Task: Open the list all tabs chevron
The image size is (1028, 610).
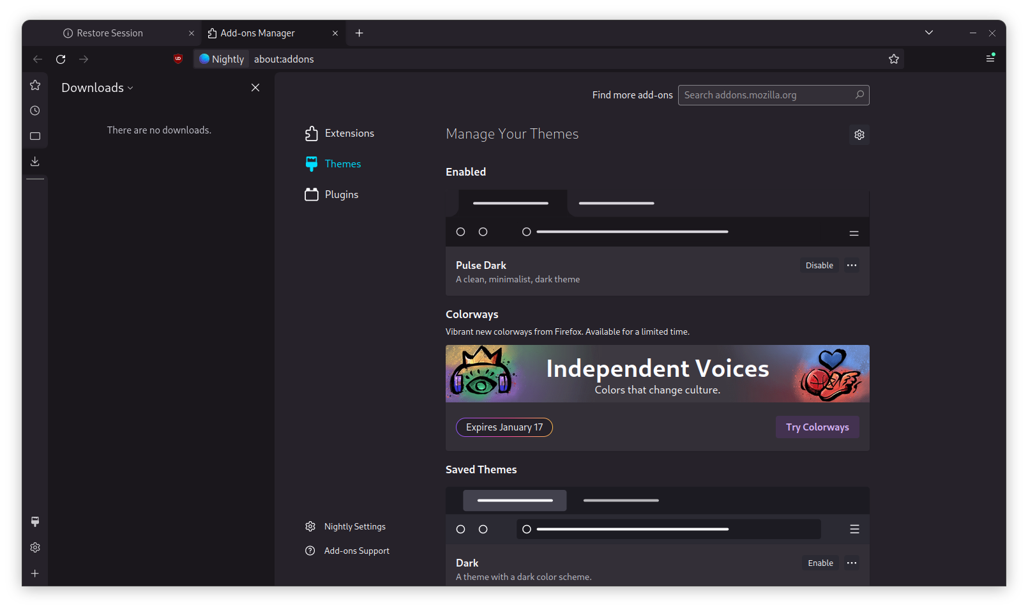Action: click(x=929, y=33)
